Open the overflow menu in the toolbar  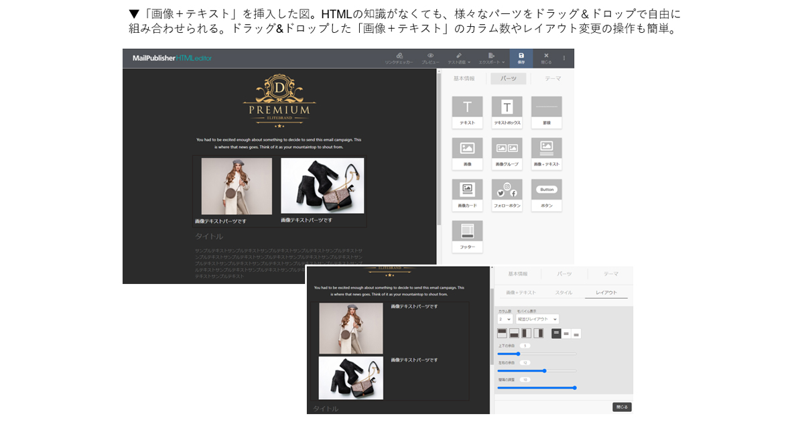[564, 59]
